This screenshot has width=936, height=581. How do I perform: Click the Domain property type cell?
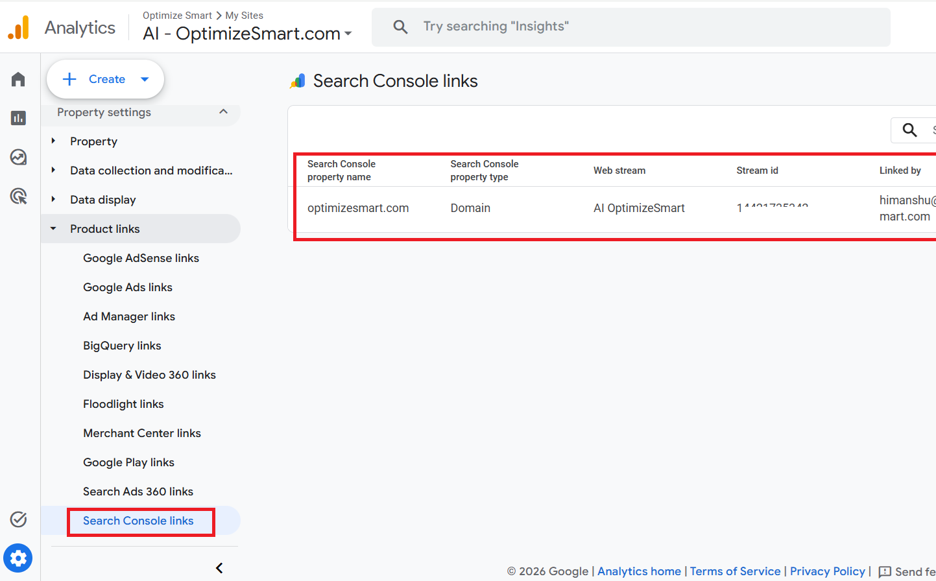[x=470, y=208]
